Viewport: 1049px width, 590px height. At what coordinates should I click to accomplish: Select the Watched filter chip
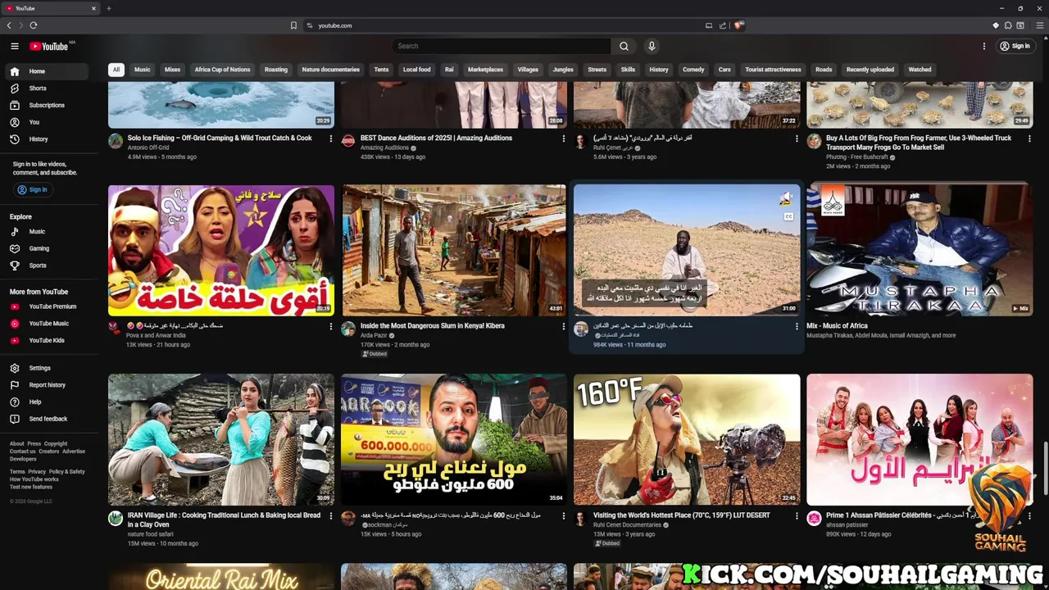pyautogui.click(x=920, y=70)
